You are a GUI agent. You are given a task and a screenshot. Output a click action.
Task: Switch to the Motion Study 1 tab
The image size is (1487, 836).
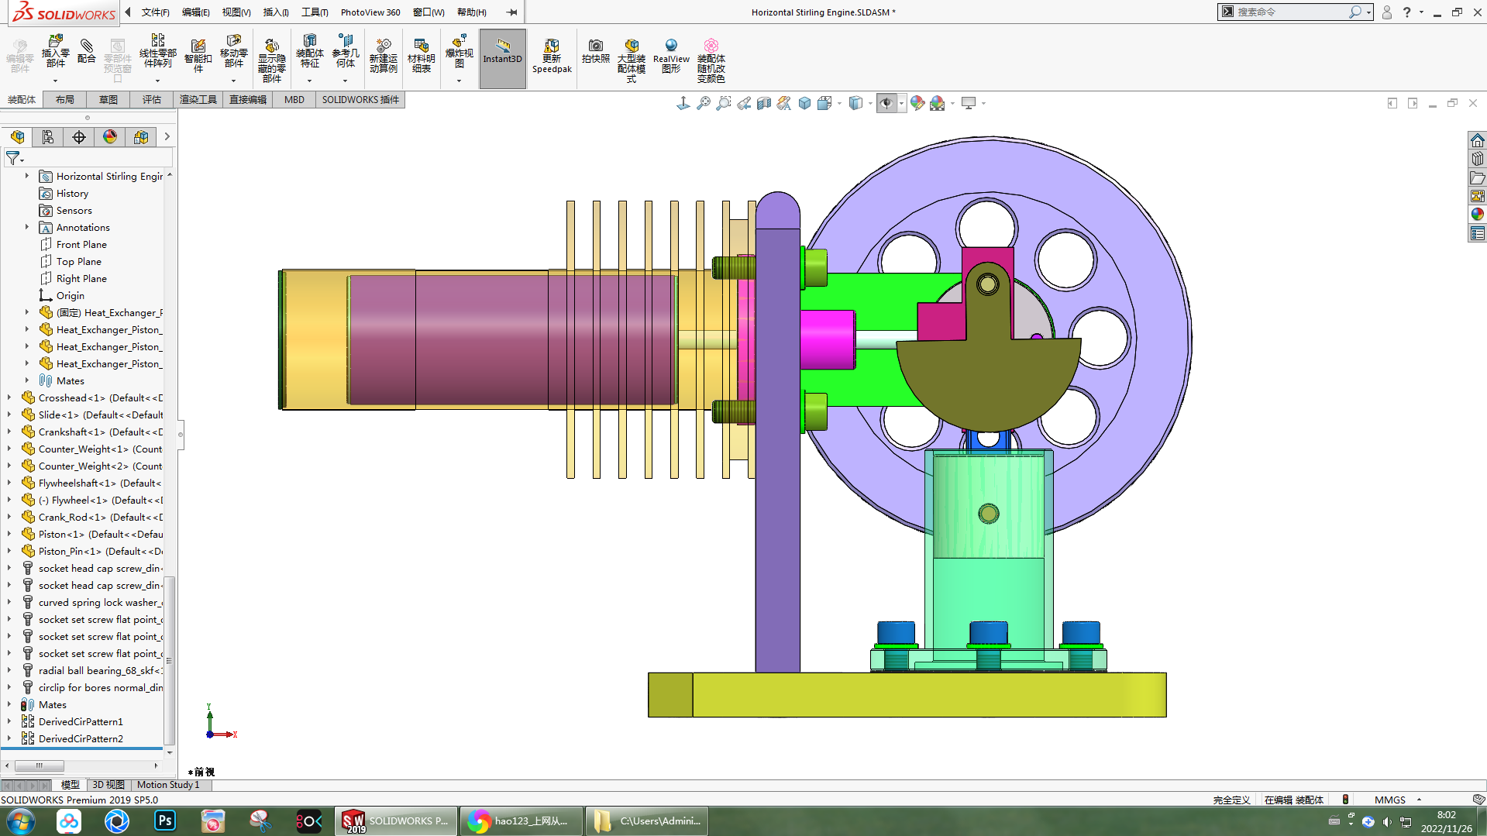(x=168, y=785)
